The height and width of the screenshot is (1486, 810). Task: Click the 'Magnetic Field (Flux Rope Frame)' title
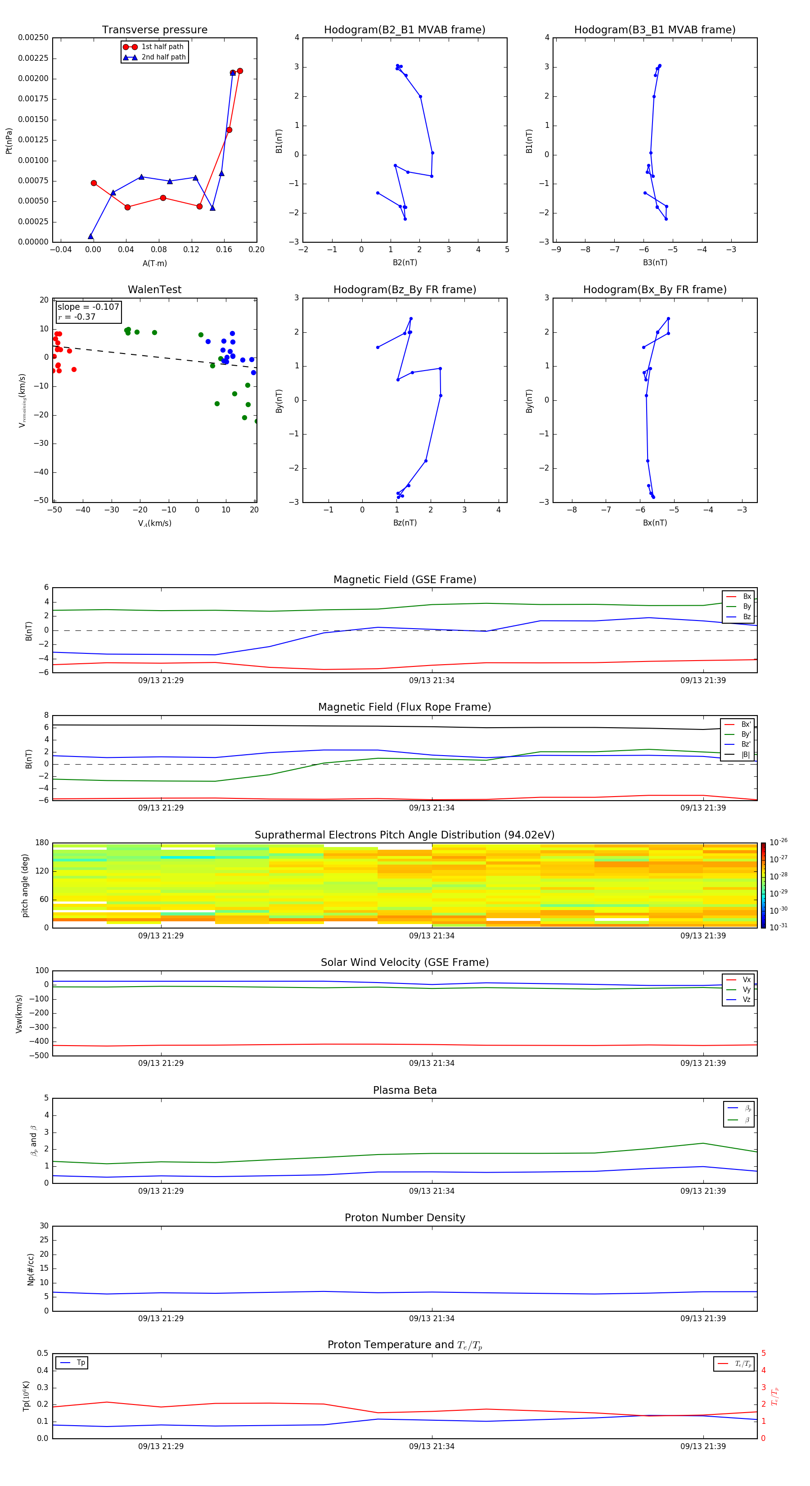[405, 707]
